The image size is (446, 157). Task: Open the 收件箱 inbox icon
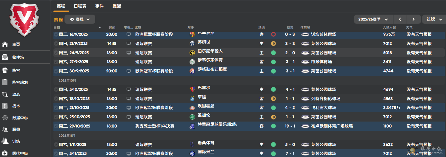(5, 57)
